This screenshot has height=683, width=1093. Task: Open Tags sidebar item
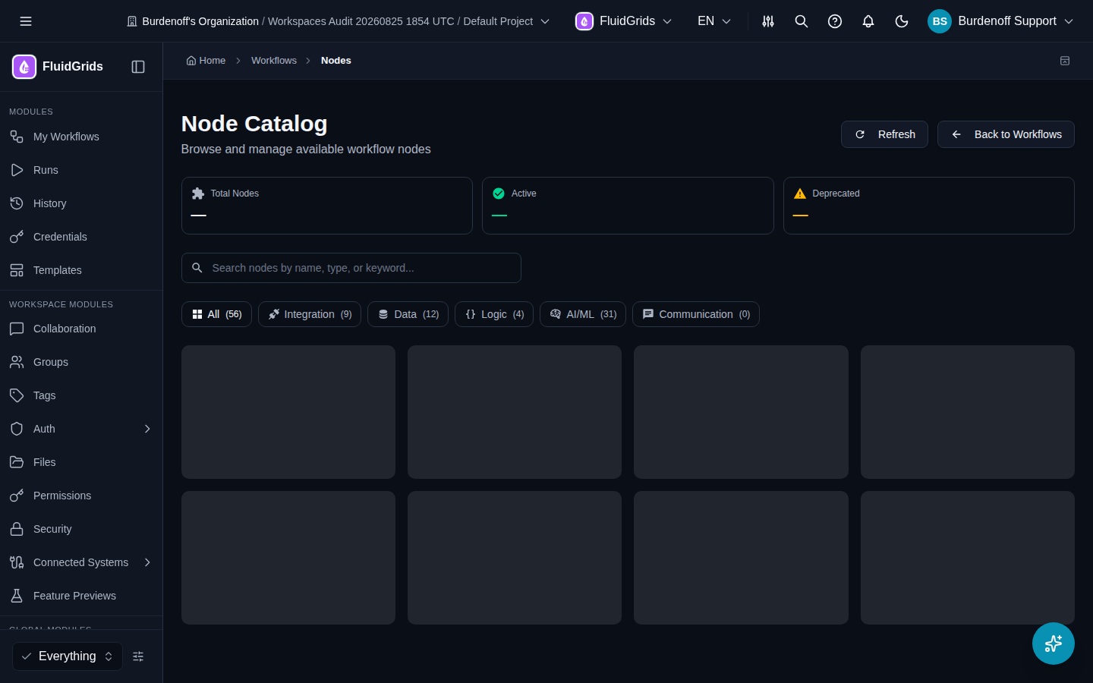[81, 395]
